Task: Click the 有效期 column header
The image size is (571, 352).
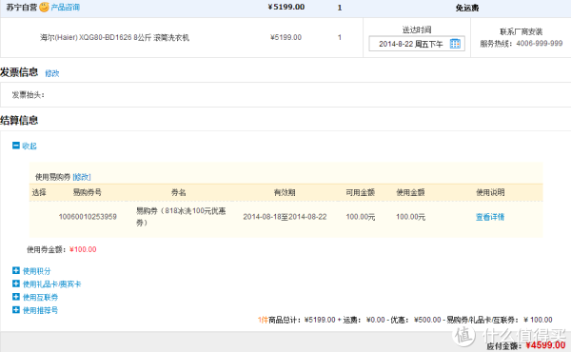Action: point(285,192)
